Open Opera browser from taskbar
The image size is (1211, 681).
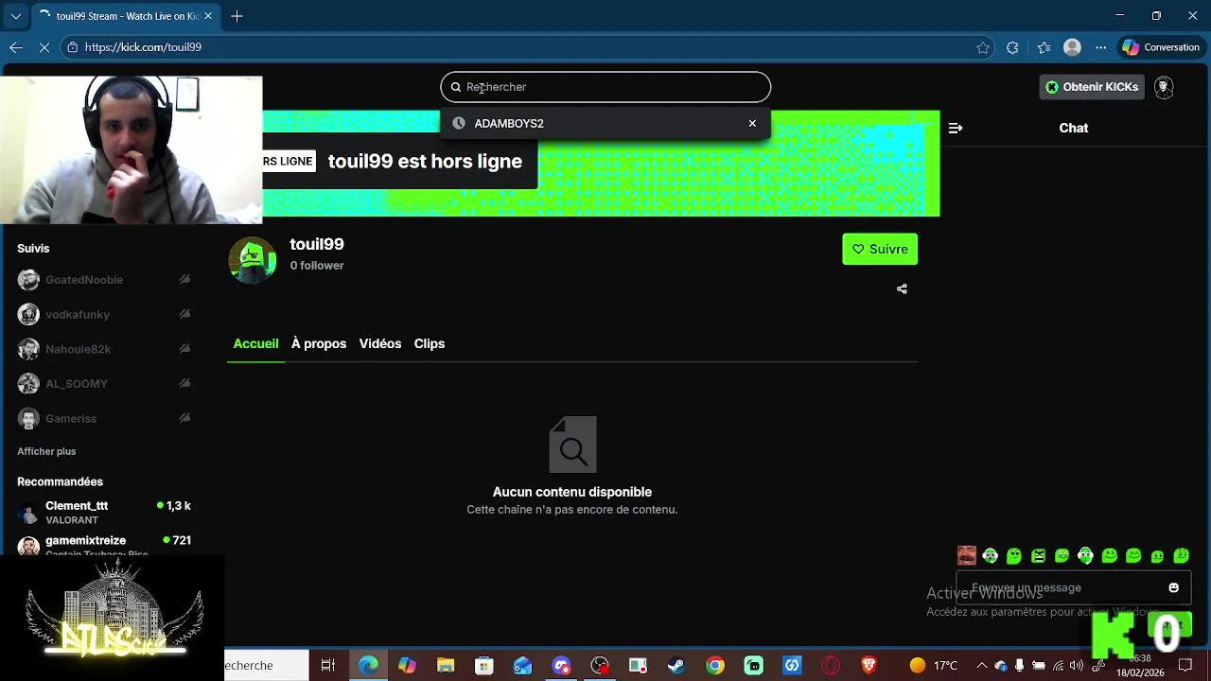point(831,666)
